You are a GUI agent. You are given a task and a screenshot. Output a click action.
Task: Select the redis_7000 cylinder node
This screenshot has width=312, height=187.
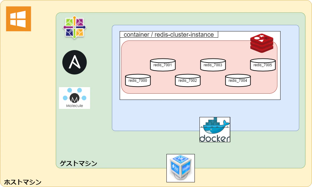click(138, 81)
